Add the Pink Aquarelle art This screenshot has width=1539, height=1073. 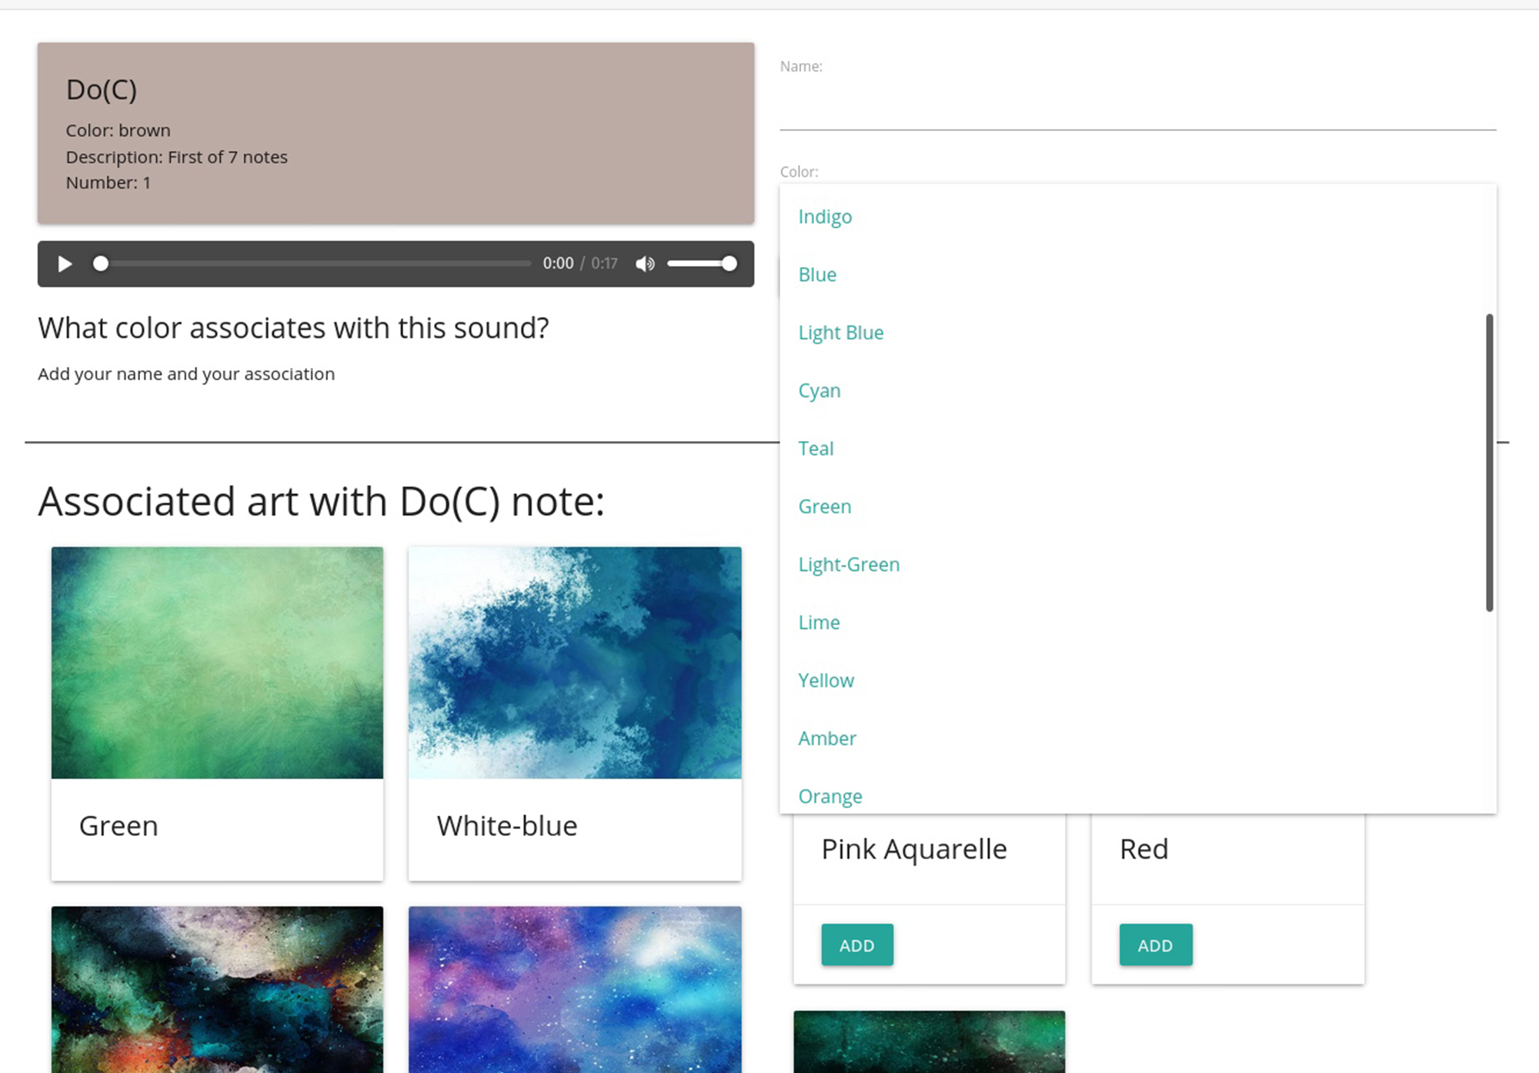coord(857,945)
